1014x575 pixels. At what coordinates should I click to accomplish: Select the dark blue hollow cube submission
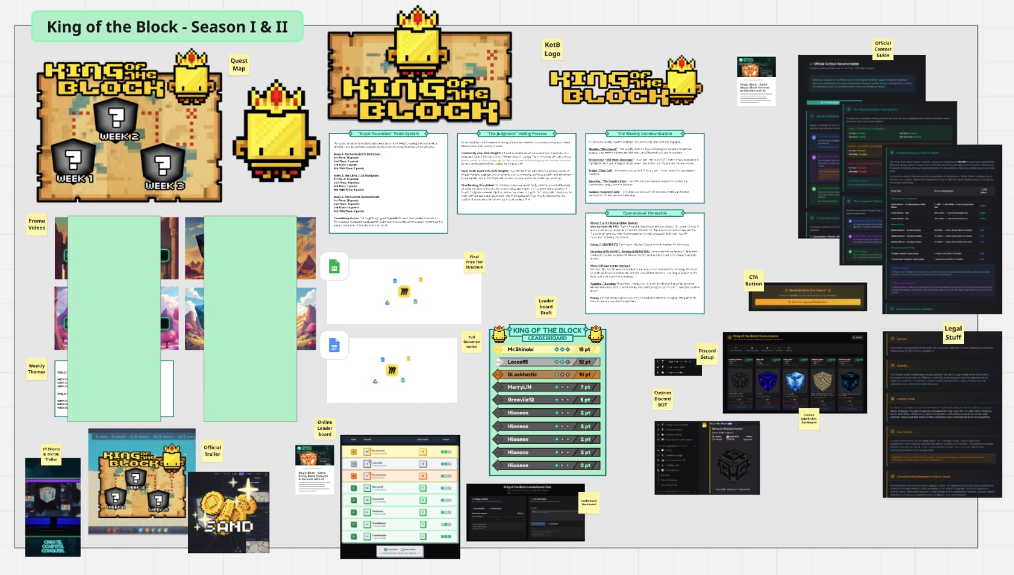768,381
